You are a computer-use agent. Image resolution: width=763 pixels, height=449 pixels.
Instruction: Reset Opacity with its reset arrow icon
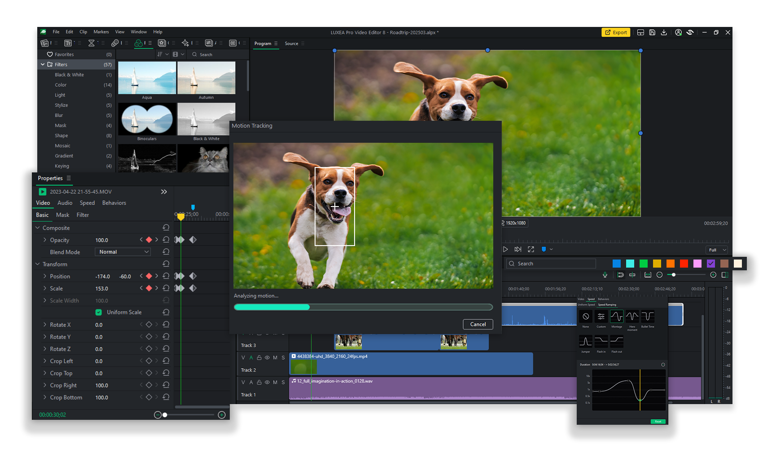166,240
